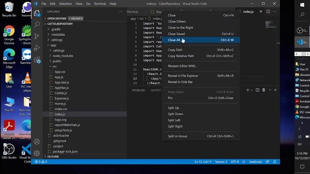Select Close All in context menu
Screen dimensions: 310x174
pyautogui.click(x=201, y=40)
